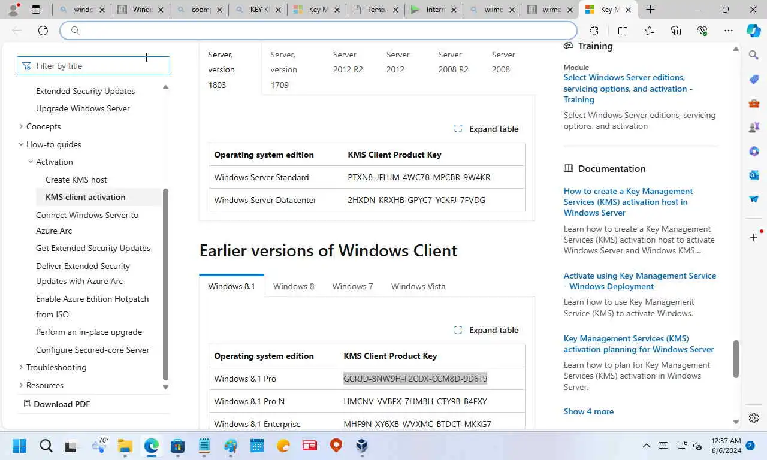The image size is (767, 460).
Task: Open Upgrade Windows Server page
Action: [83, 108]
